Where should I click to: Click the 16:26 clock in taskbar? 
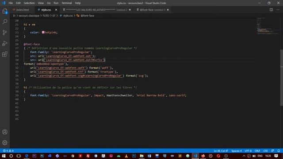(268, 156)
